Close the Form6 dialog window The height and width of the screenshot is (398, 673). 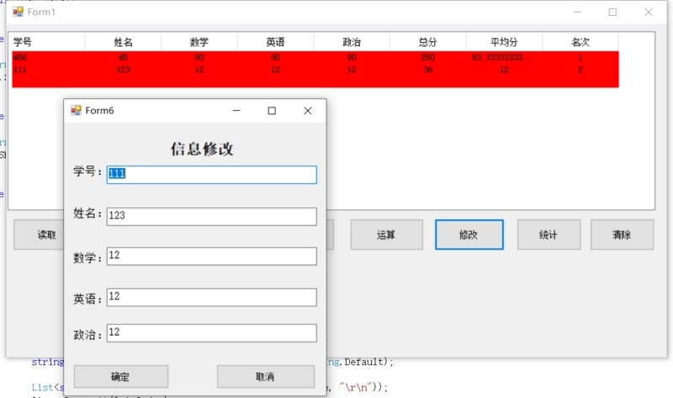(x=308, y=111)
